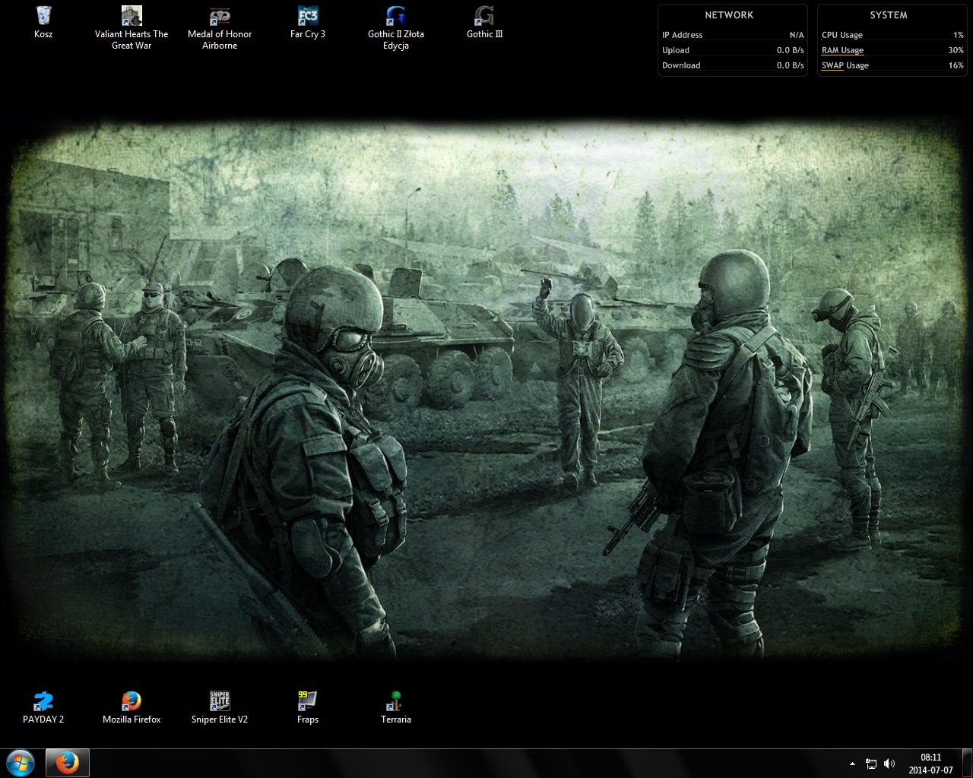Select the Sniper Elite V2 shortcut
The width and height of the screenshot is (973, 778).
pos(220,707)
